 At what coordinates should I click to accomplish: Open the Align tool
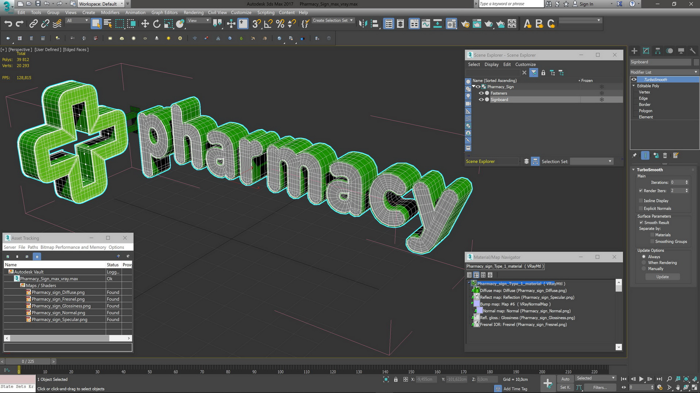click(x=374, y=24)
